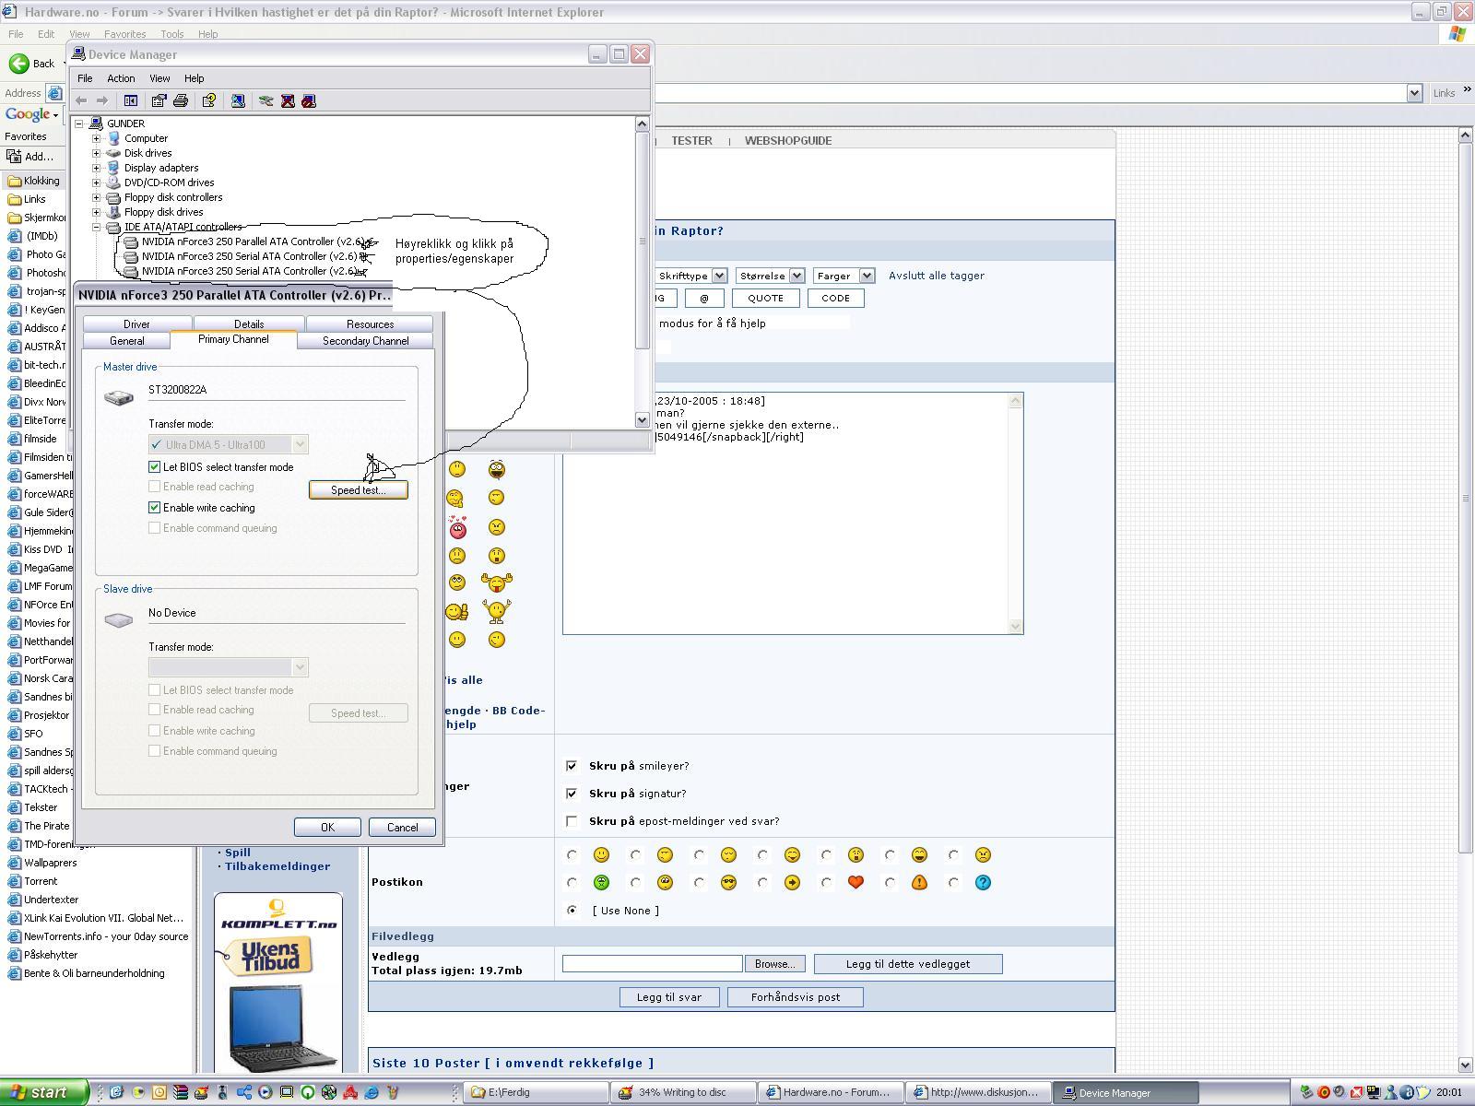
Task: Select radio button beside the question mark icon
Action: point(953,883)
